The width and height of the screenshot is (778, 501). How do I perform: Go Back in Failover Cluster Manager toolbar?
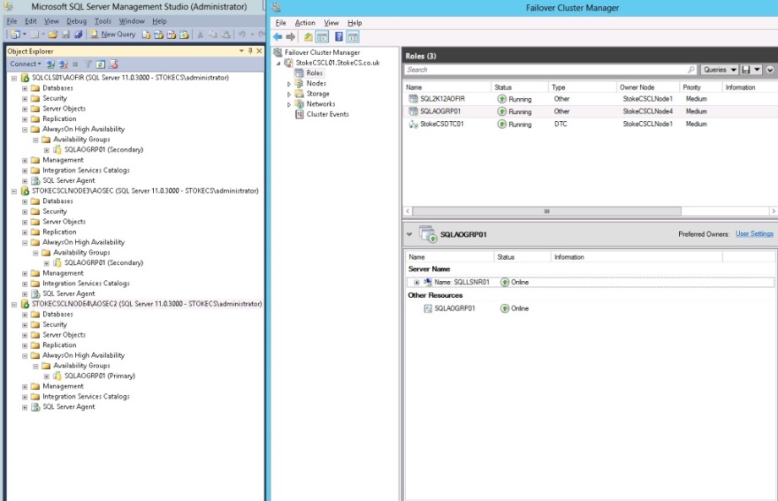click(x=278, y=36)
